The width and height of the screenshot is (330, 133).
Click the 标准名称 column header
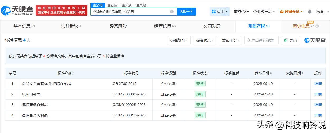[65, 73]
